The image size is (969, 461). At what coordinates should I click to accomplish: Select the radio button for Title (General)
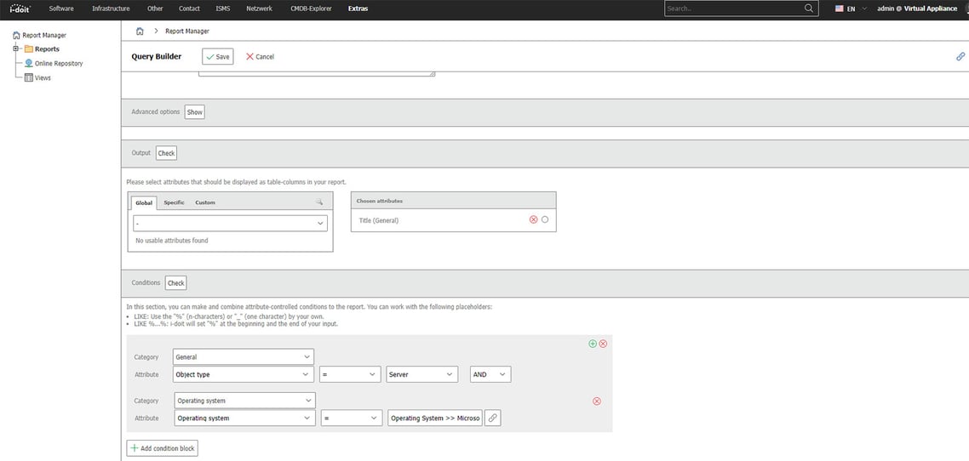click(x=545, y=219)
